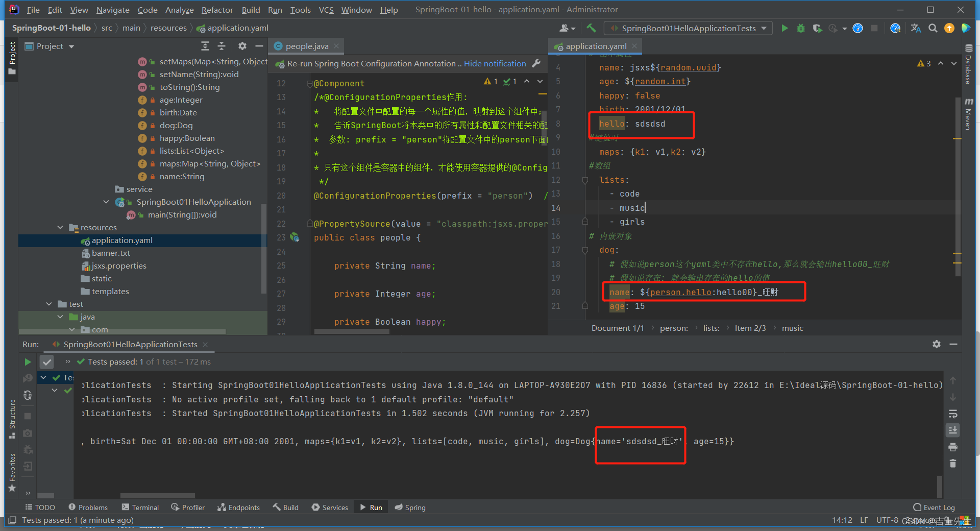The width and height of the screenshot is (980, 531).
Task: Enable soft-wrap in the console output
Action: click(952, 414)
